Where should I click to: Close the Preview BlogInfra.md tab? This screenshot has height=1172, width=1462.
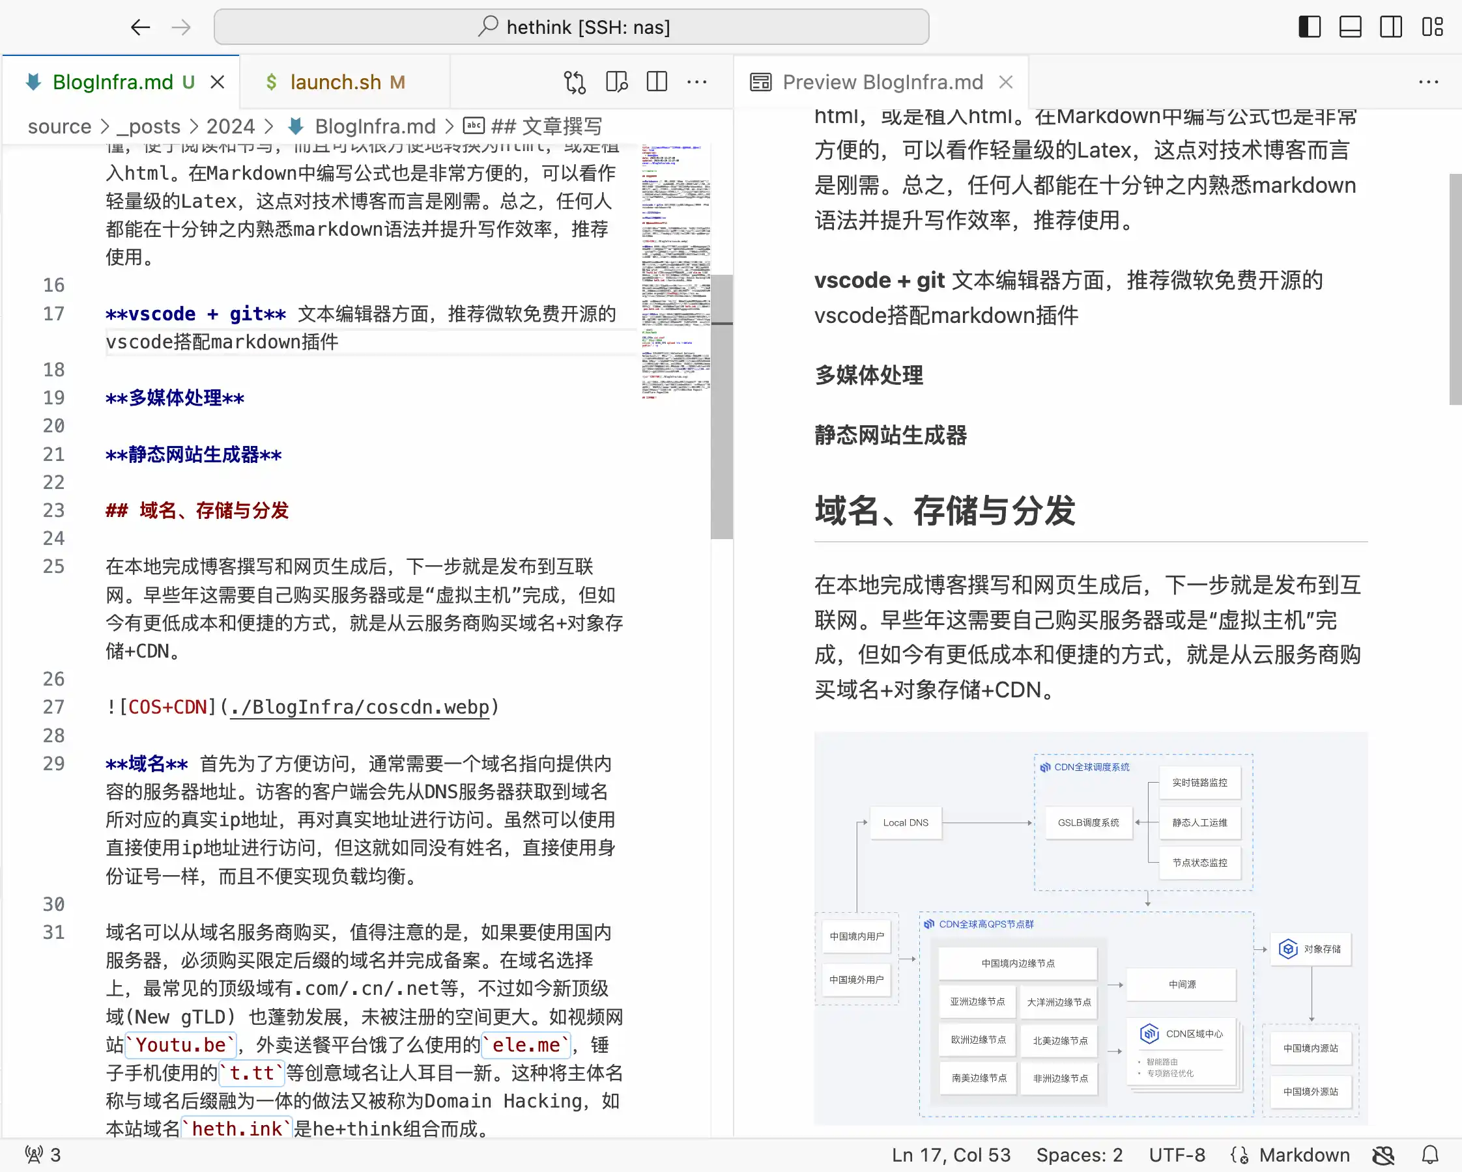tap(1006, 82)
